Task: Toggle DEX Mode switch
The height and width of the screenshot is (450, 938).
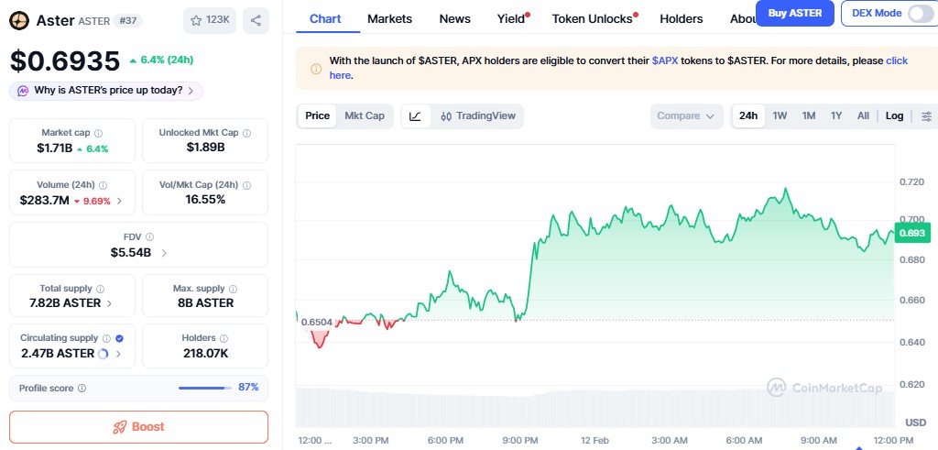Action: point(920,13)
